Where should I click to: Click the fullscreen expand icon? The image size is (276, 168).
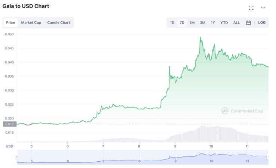click(251, 8)
